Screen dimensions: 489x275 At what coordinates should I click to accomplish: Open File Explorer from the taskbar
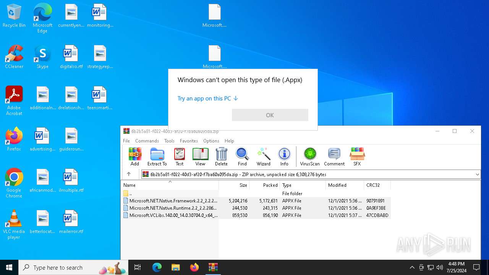(x=175, y=267)
